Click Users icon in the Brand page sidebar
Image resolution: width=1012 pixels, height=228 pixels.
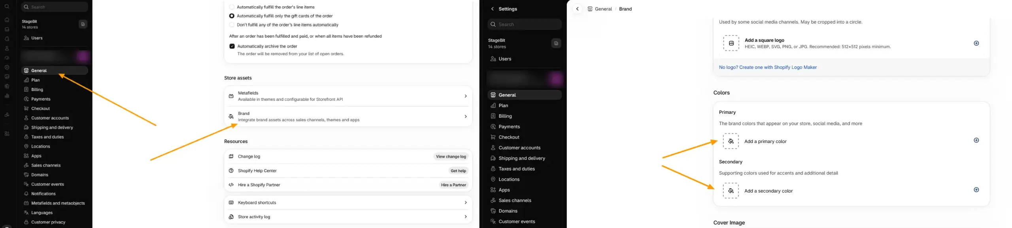point(493,59)
